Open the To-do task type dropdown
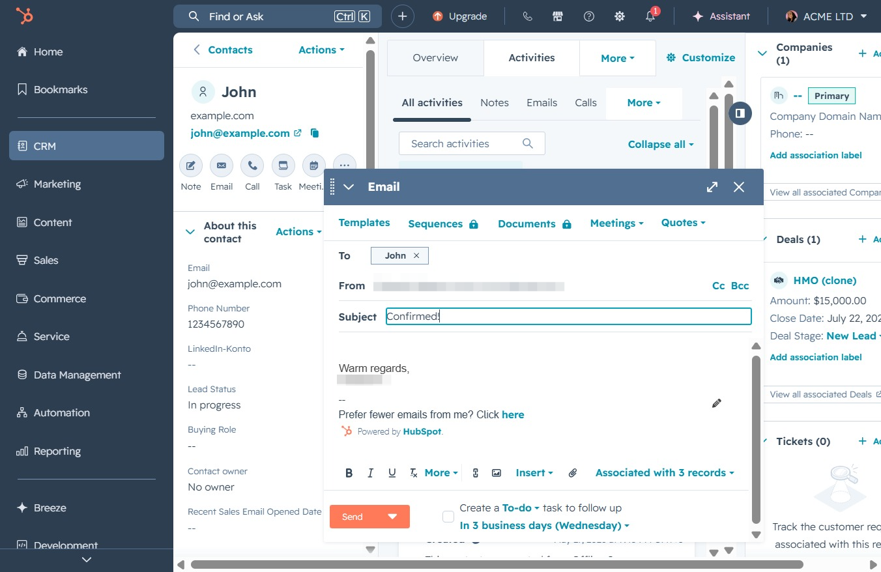Image resolution: width=881 pixels, height=572 pixels. 521,508
